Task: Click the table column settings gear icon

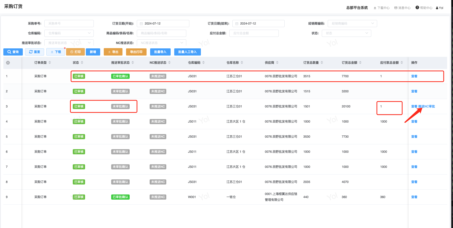Action: [x=8, y=63]
